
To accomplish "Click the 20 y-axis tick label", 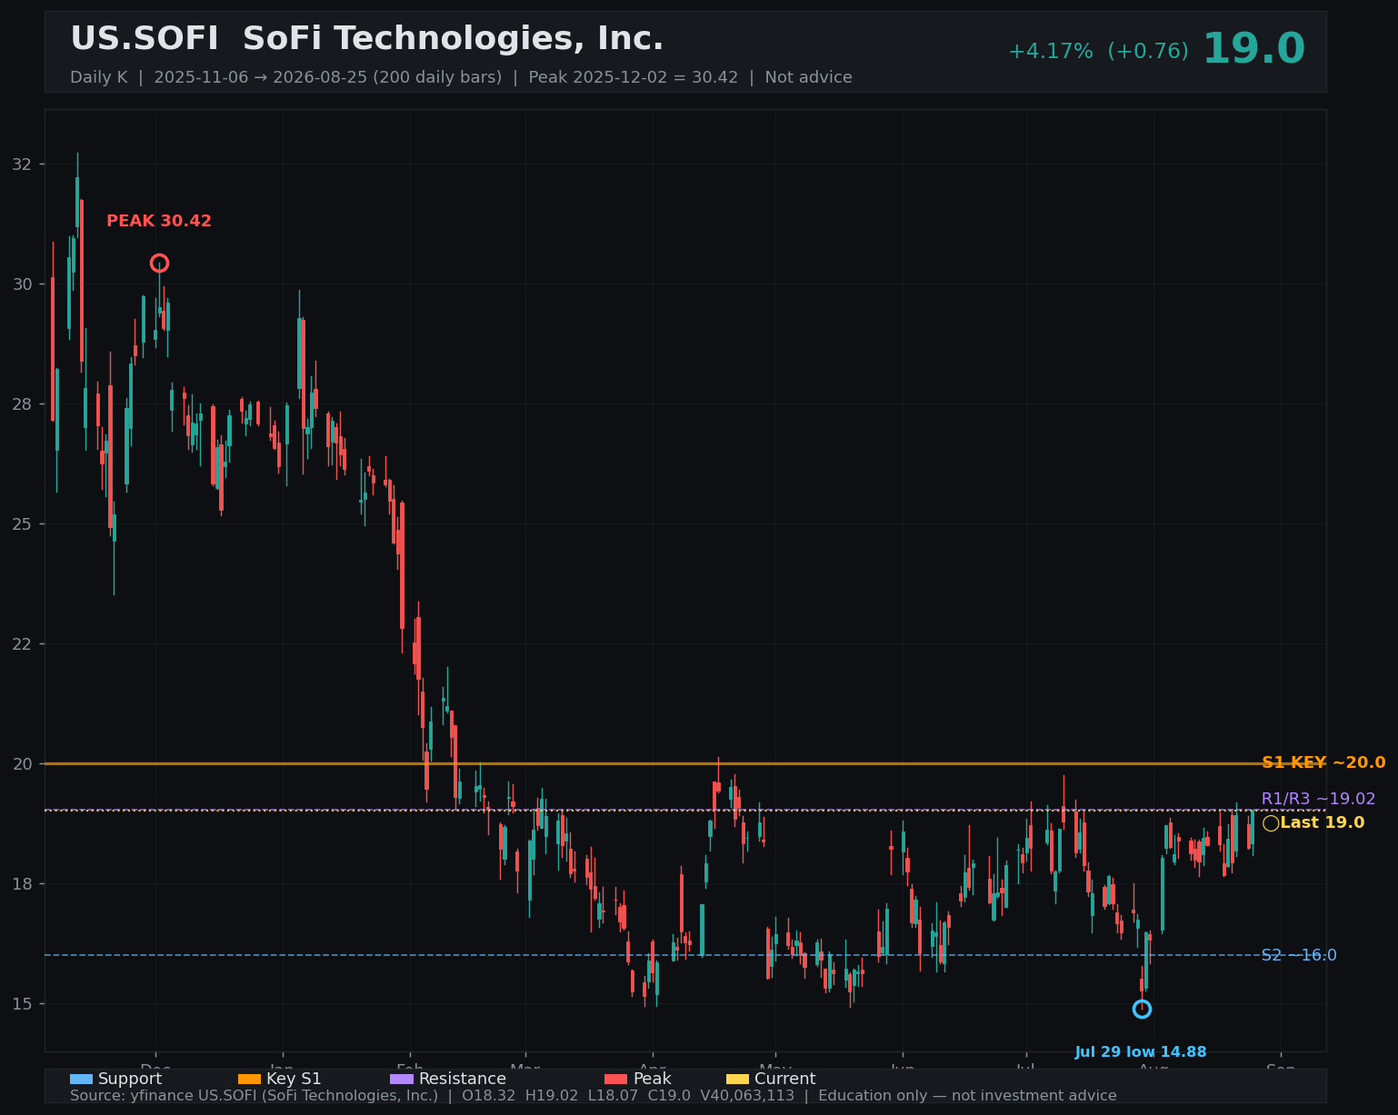I will pos(22,764).
